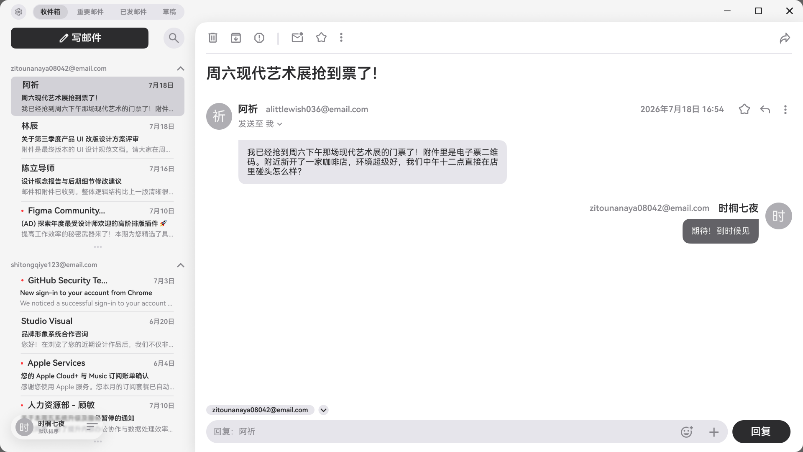Open the message options three-dot menu

tap(785, 109)
